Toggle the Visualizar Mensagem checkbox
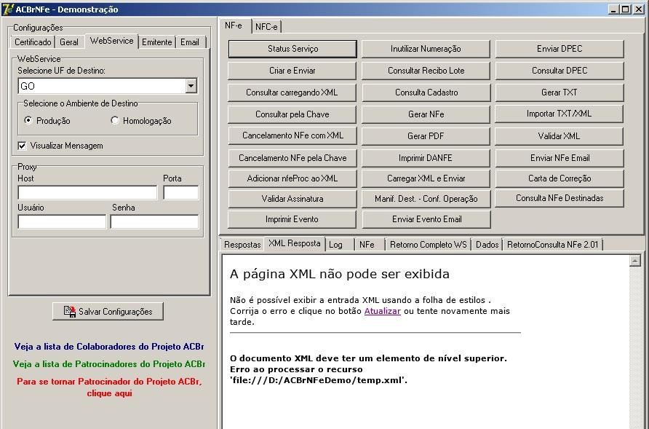This screenshot has width=649, height=429. tap(22, 146)
